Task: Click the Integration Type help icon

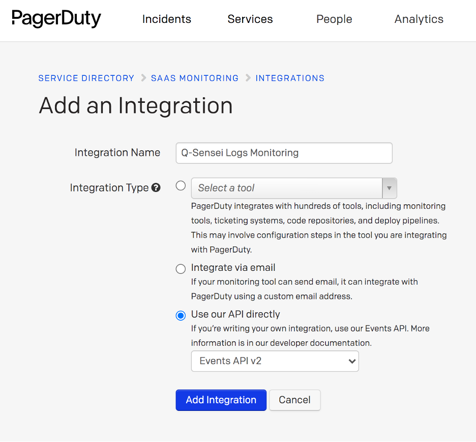Action: pos(156,187)
